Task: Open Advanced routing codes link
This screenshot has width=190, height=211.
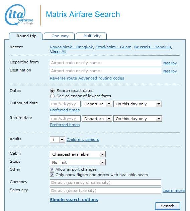Action: coord(101,78)
